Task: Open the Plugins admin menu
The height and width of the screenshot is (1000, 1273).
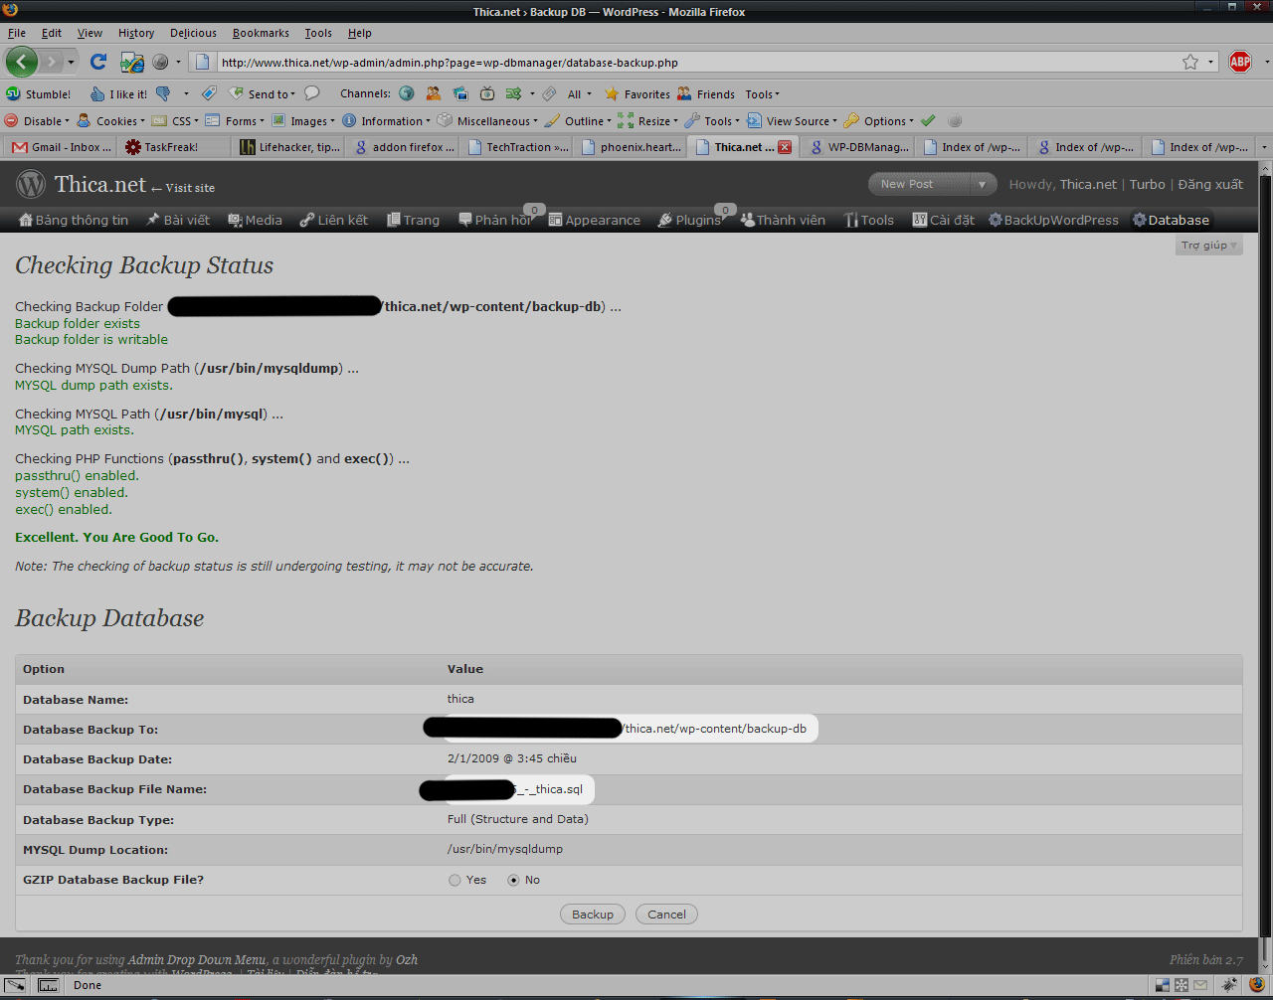Action: point(689,220)
